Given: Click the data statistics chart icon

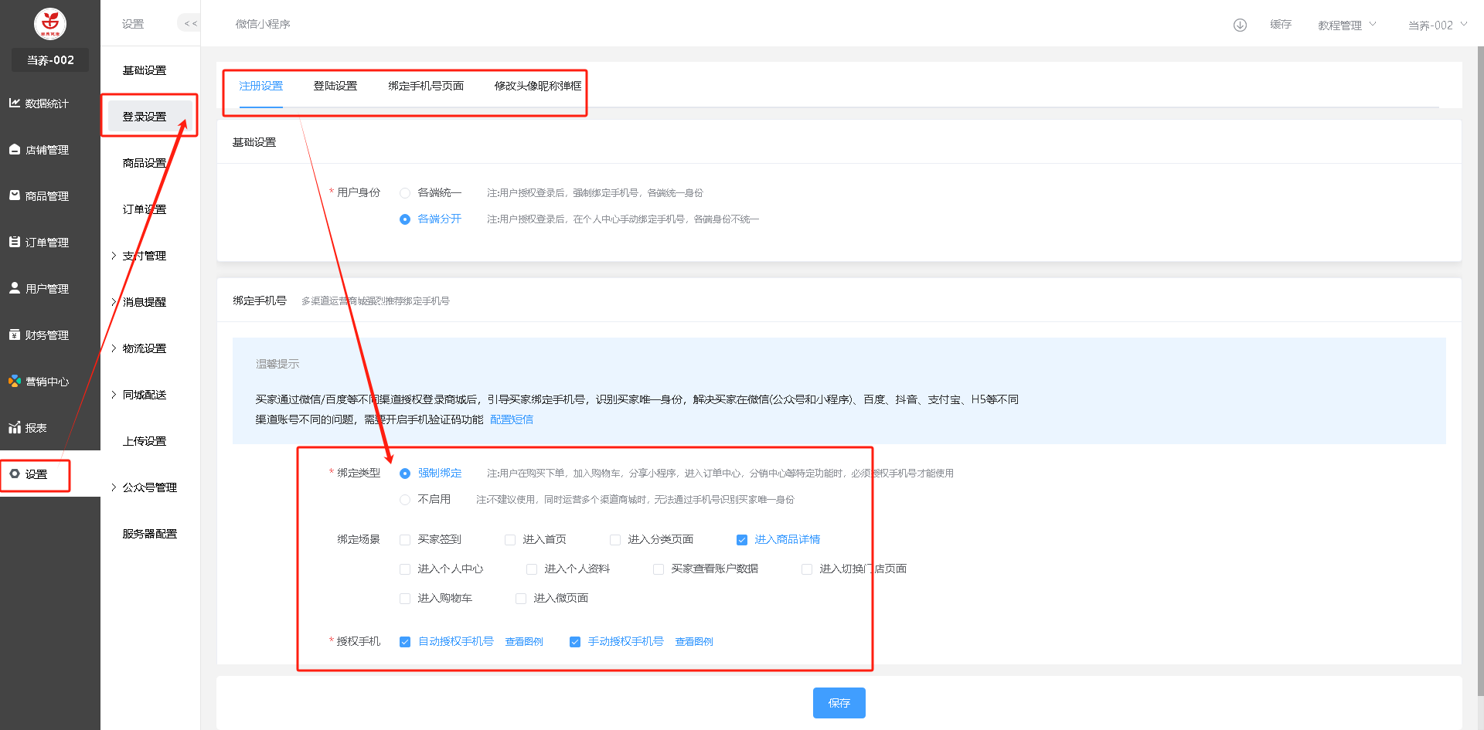Looking at the screenshot, I should [15, 103].
